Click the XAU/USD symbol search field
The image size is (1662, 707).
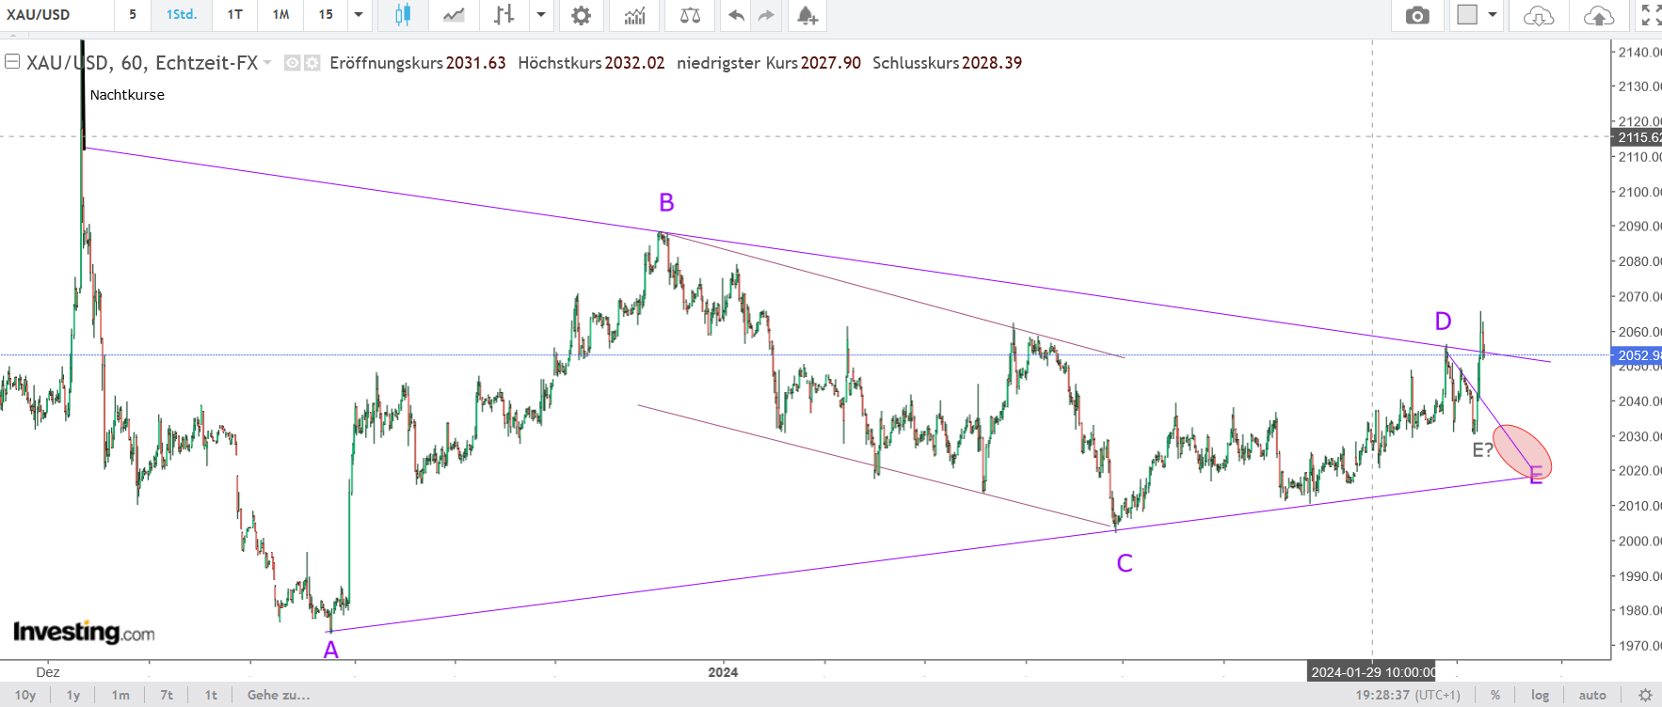pyautogui.click(x=56, y=15)
